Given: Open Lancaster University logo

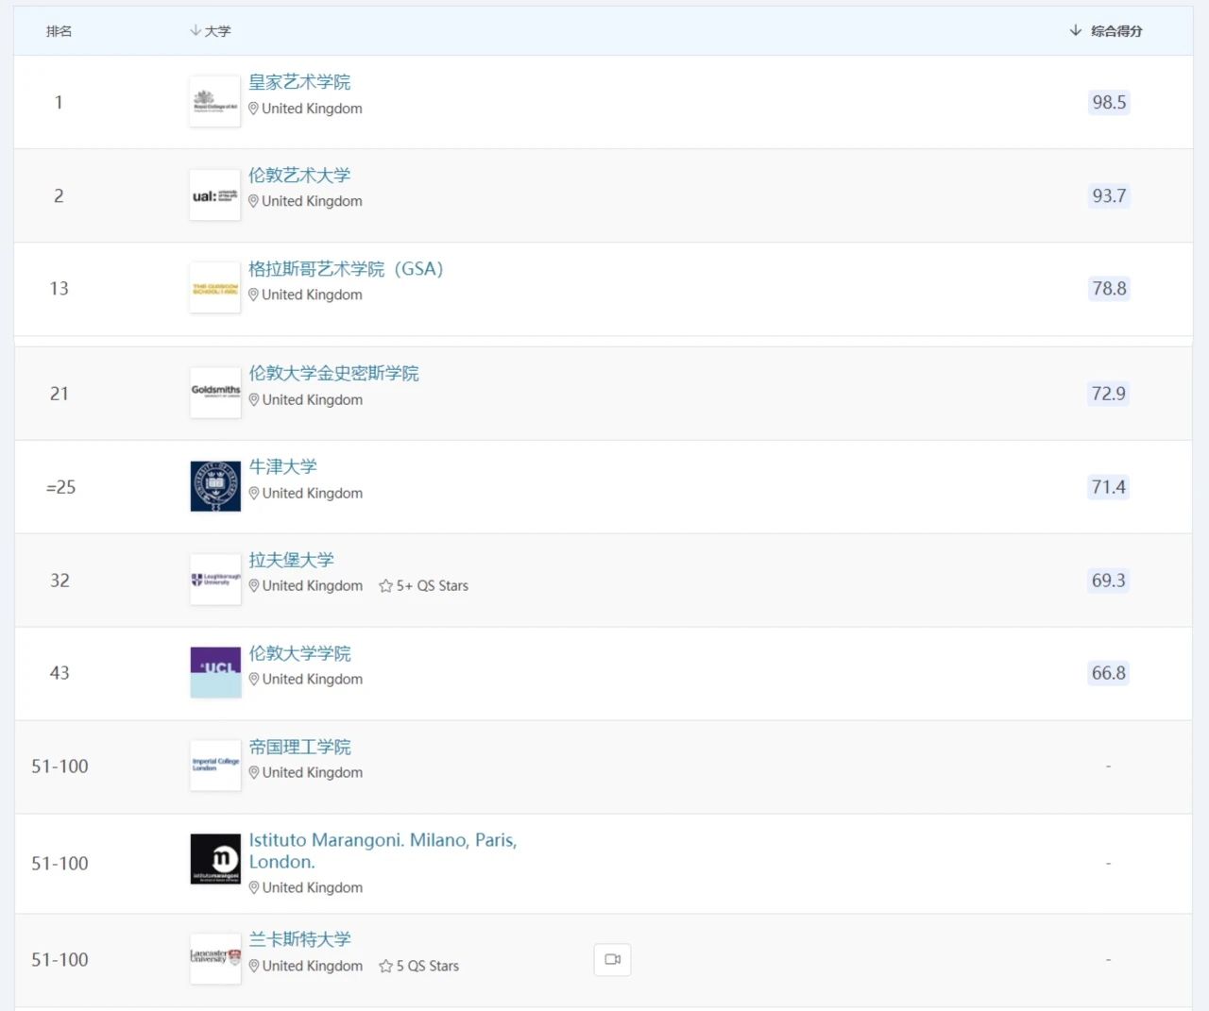Looking at the screenshot, I should pyautogui.click(x=215, y=959).
